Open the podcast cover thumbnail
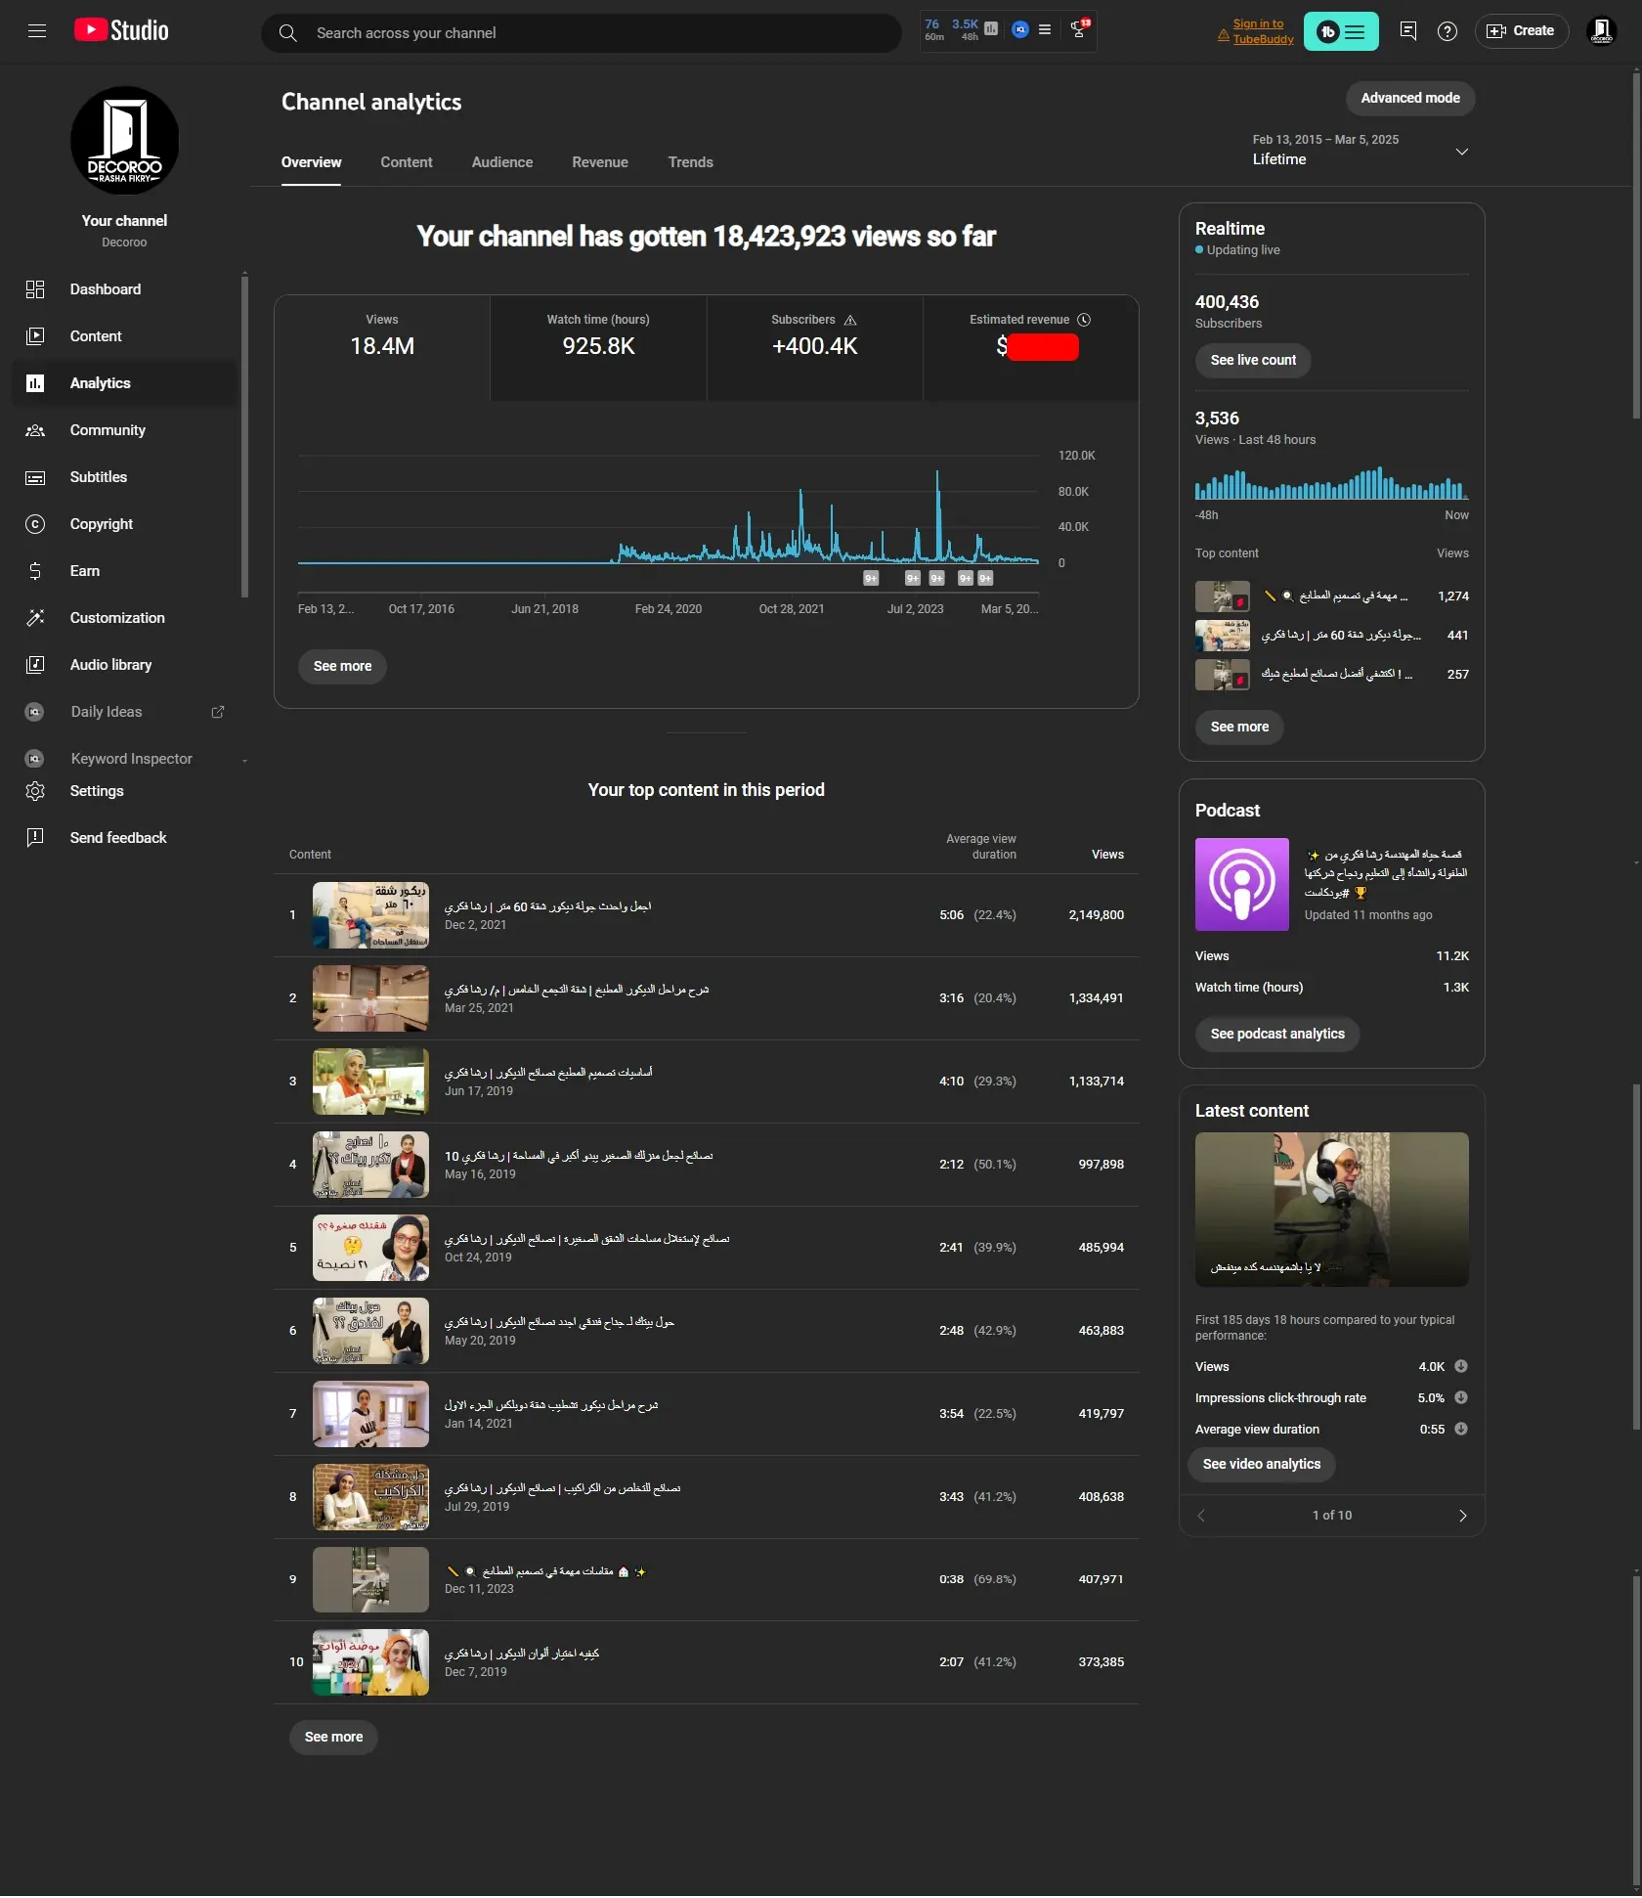This screenshot has width=1642, height=1898. (1242, 884)
